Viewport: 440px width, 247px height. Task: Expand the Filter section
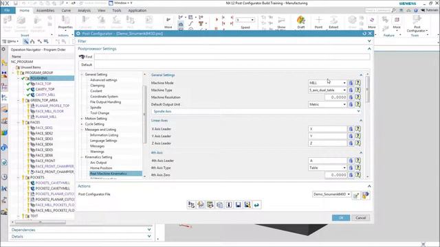click(x=369, y=41)
